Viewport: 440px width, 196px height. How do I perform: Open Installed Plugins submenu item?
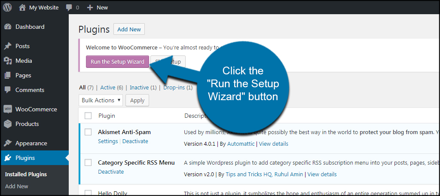(26, 175)
